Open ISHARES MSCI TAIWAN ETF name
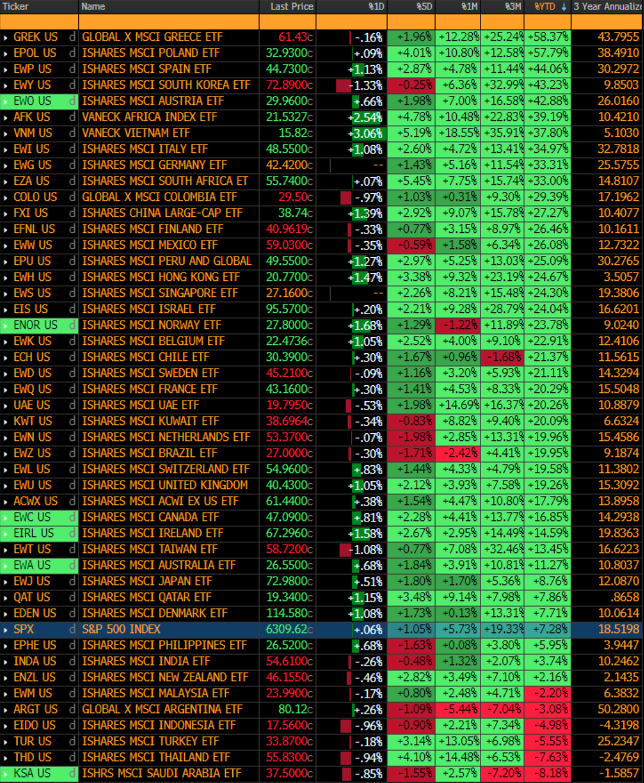 click(150, 549)
